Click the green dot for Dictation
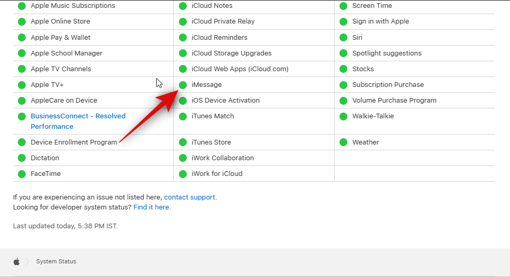The image size is (510, 277). (x=22, y=158)
